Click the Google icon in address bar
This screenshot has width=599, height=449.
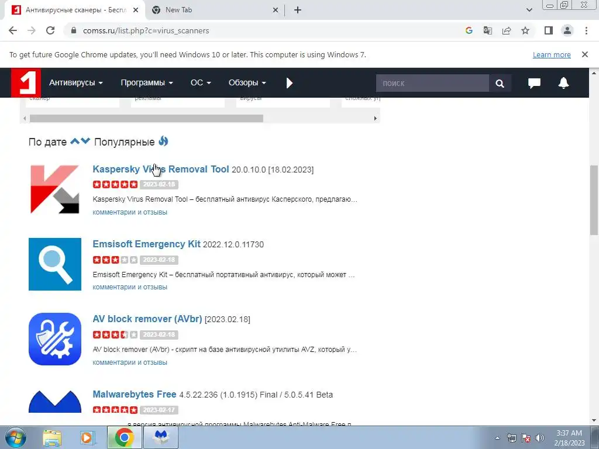(469, 30)
